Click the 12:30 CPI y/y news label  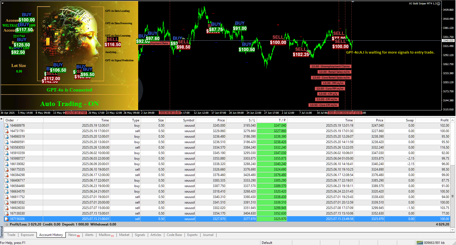pos(328,94)
